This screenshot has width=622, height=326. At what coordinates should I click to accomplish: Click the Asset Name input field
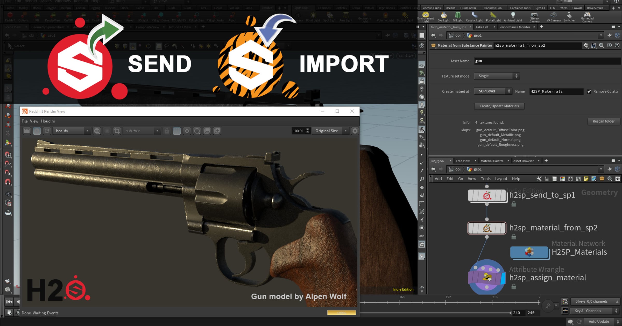547,61
